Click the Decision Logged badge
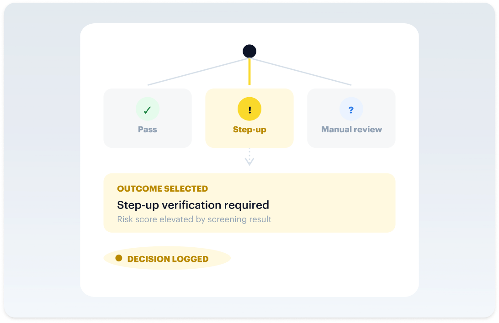The height and width of the screenshot is (323, 499). tap(167, 258)
